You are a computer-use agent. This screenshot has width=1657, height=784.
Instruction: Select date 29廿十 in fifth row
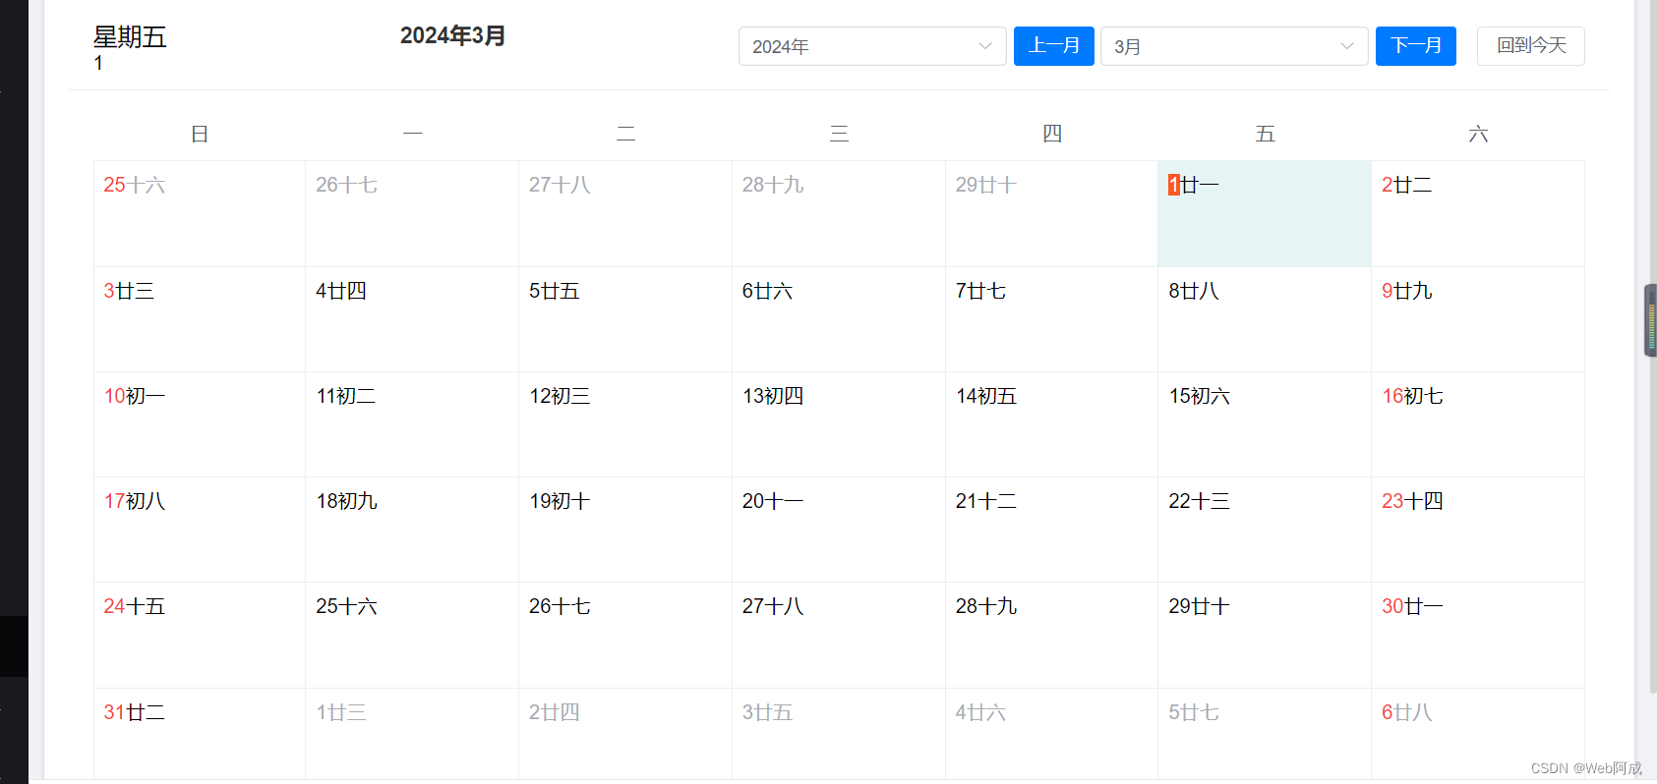pos(1265,635)
